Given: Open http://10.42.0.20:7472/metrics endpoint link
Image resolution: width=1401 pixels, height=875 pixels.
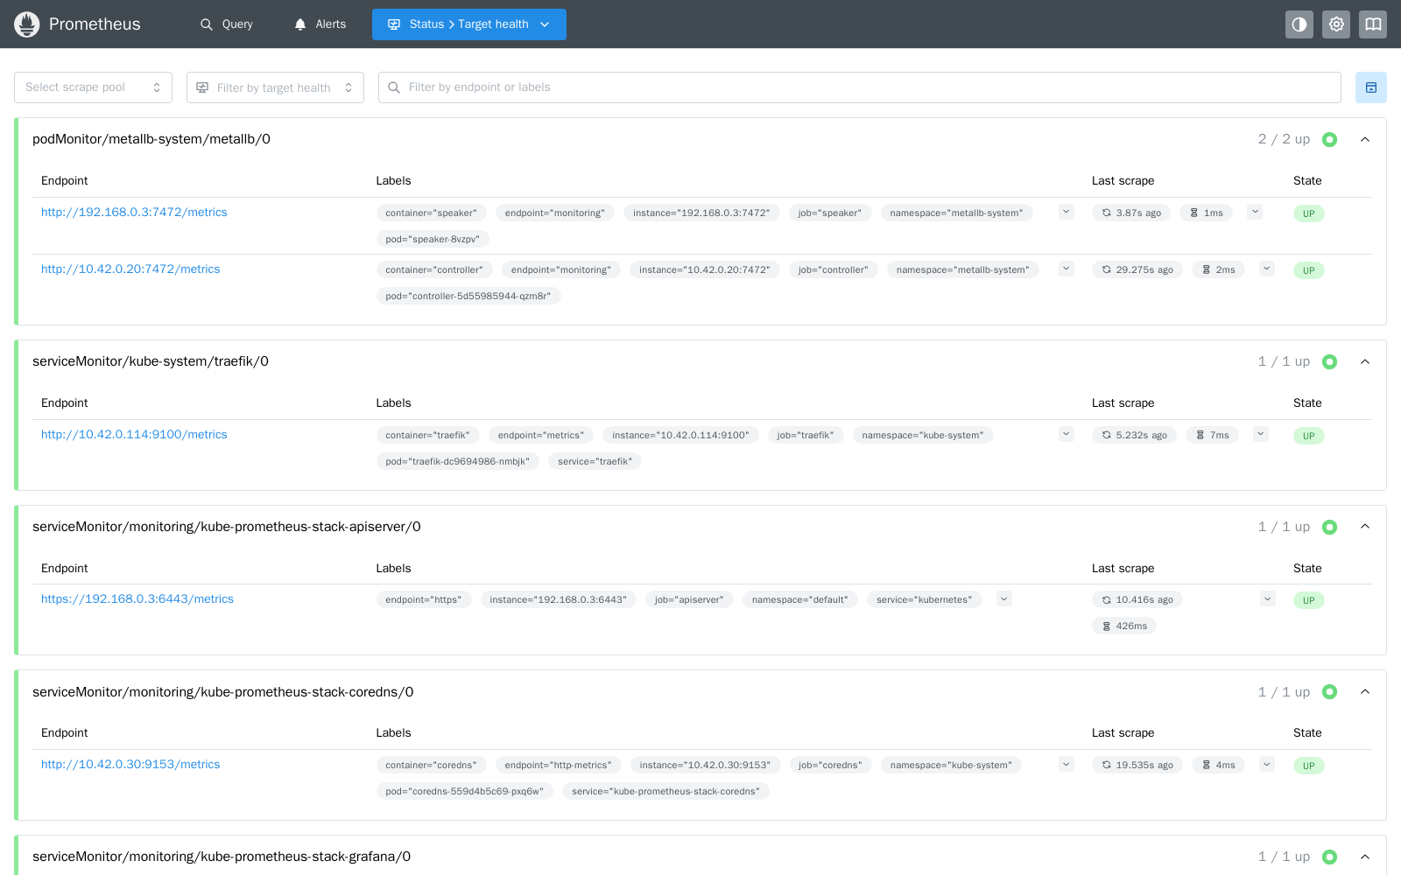Looking at the screenshot, I should click(130, 269).
